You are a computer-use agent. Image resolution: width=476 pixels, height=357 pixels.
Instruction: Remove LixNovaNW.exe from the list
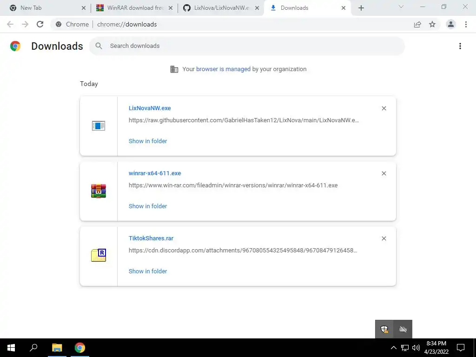pyautogui.click(x=383, y=108)
